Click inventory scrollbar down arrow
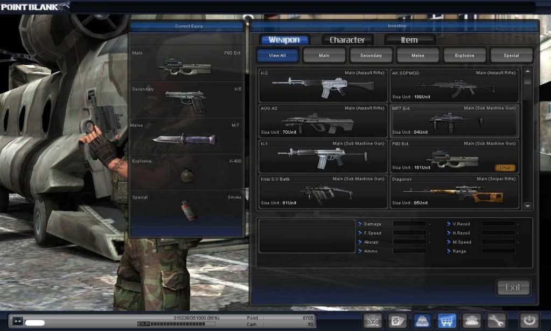The height and width of the screenshot is (331, 551). (x=527, y=206)
